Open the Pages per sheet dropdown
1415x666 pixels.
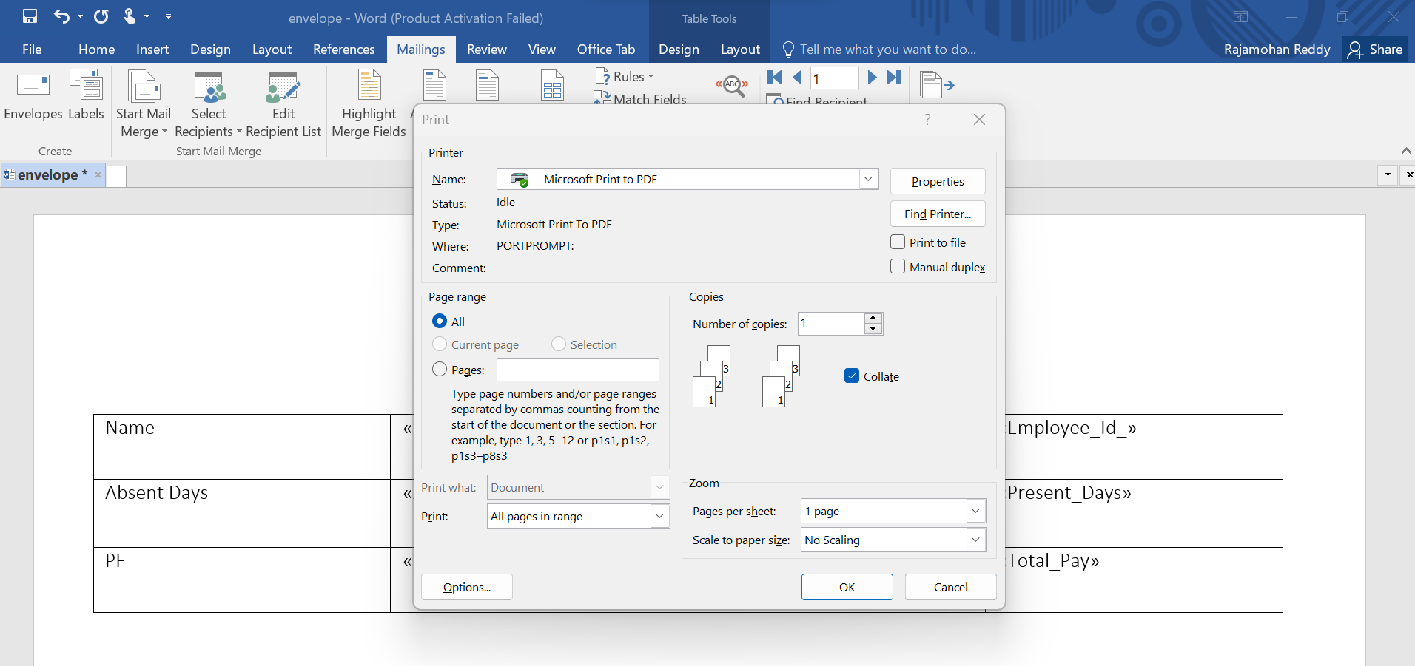coord(976,511)
